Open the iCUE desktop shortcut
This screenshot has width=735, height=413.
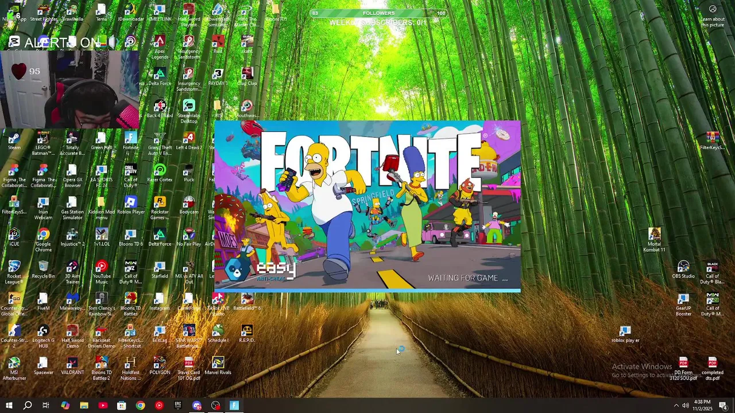click(x=14, y=238)
